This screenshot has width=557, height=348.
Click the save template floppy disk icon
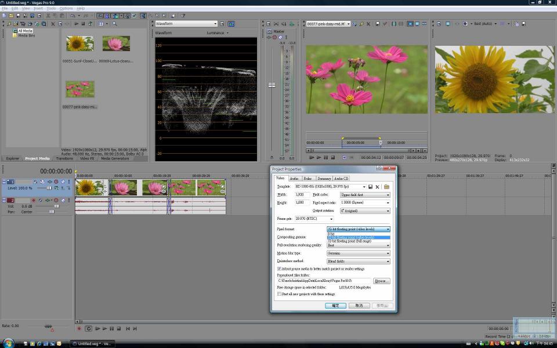coord(370,187)
